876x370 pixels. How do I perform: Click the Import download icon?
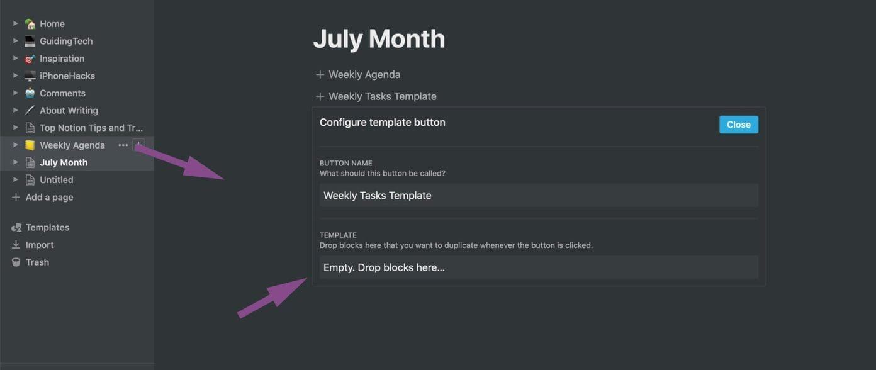click(16, 245)
